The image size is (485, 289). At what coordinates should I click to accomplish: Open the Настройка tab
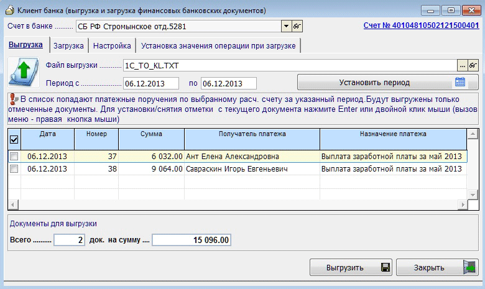(112, 46)
